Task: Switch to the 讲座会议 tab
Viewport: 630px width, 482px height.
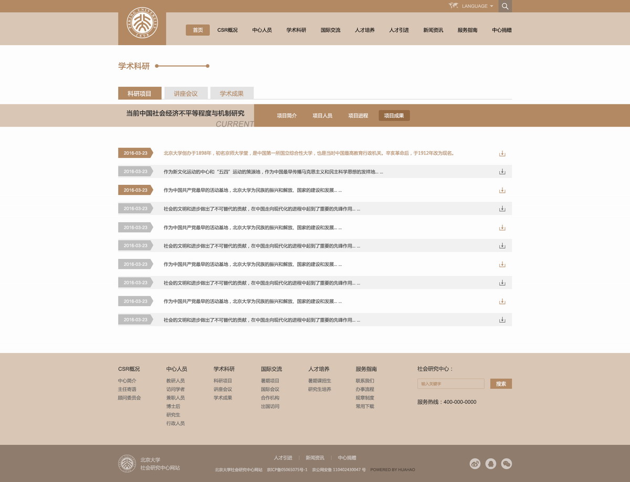Action: [x=186, y=93]
